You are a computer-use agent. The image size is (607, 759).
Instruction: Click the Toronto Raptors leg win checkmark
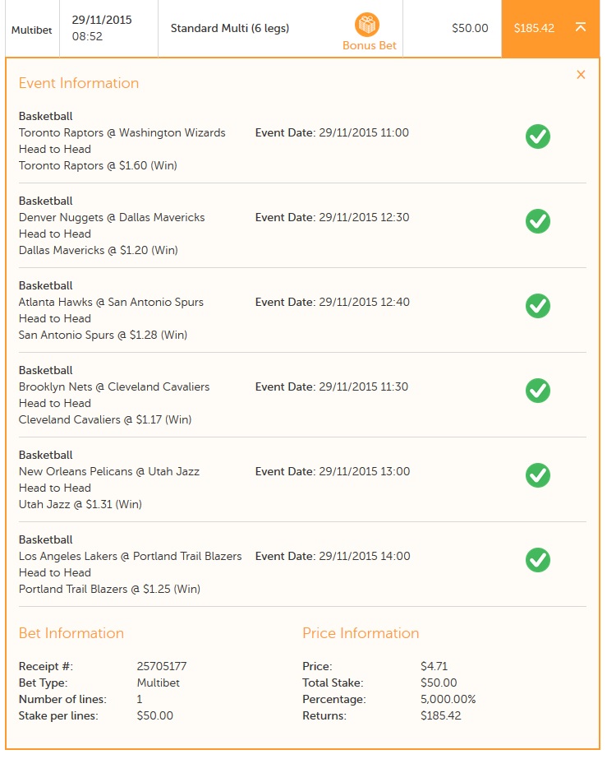point(538,137)
